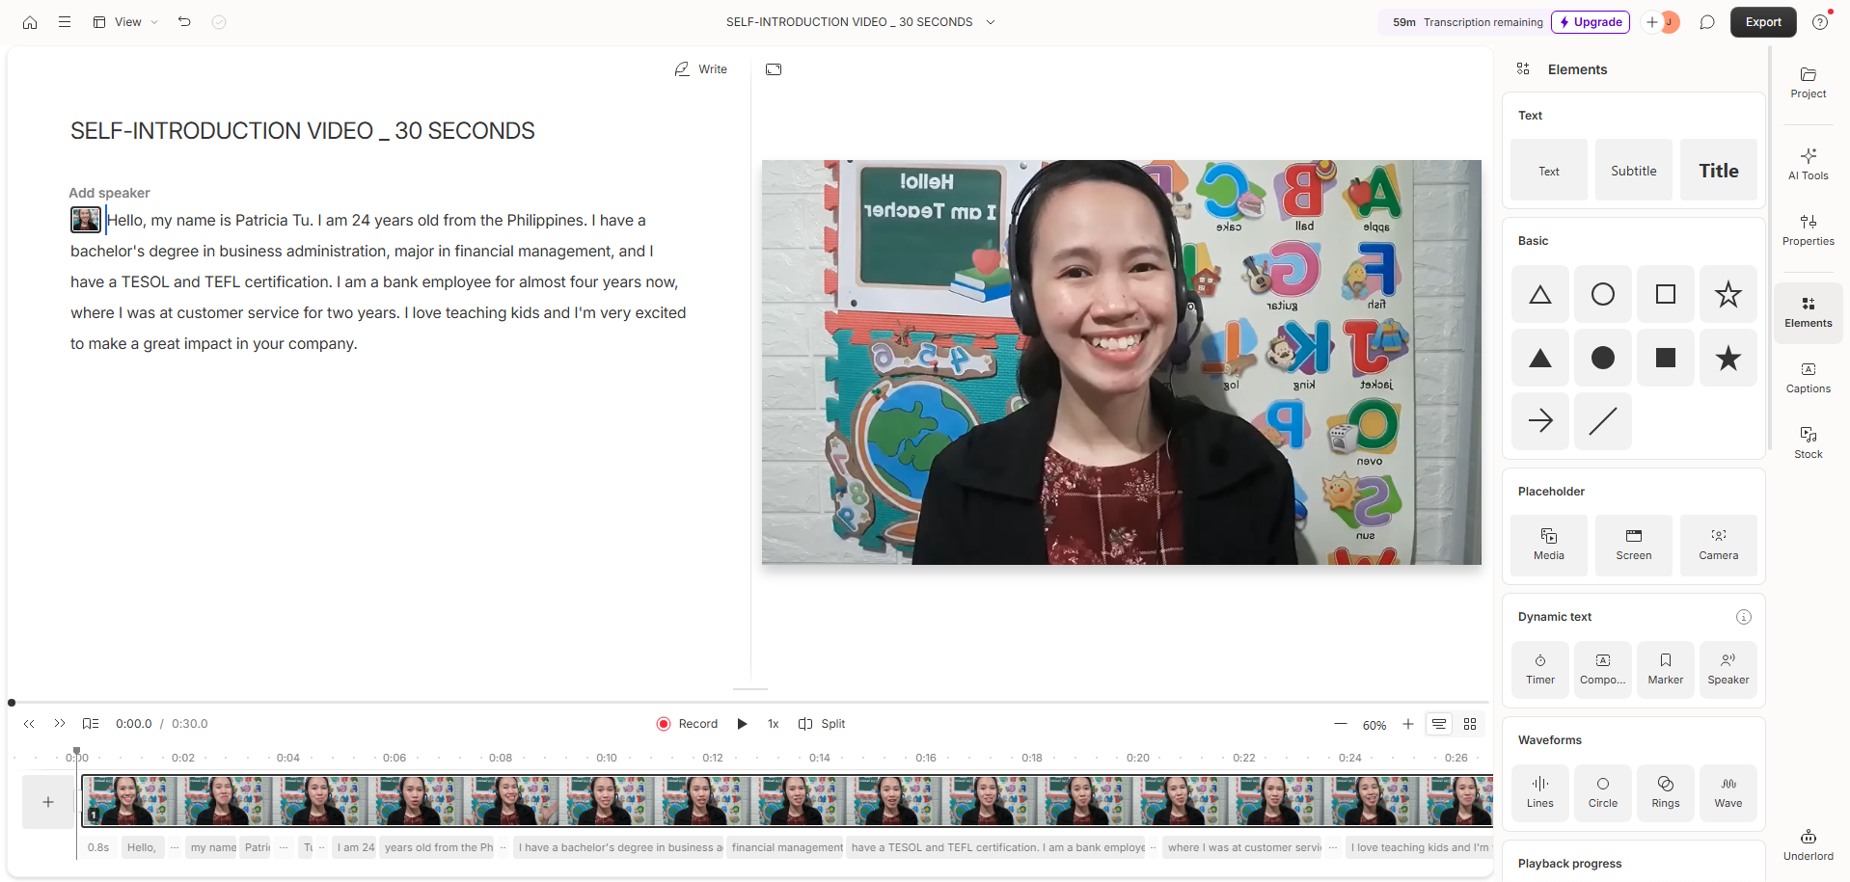Add a Camera placeholder
Screen dimensions: 1850x882
1718,545
